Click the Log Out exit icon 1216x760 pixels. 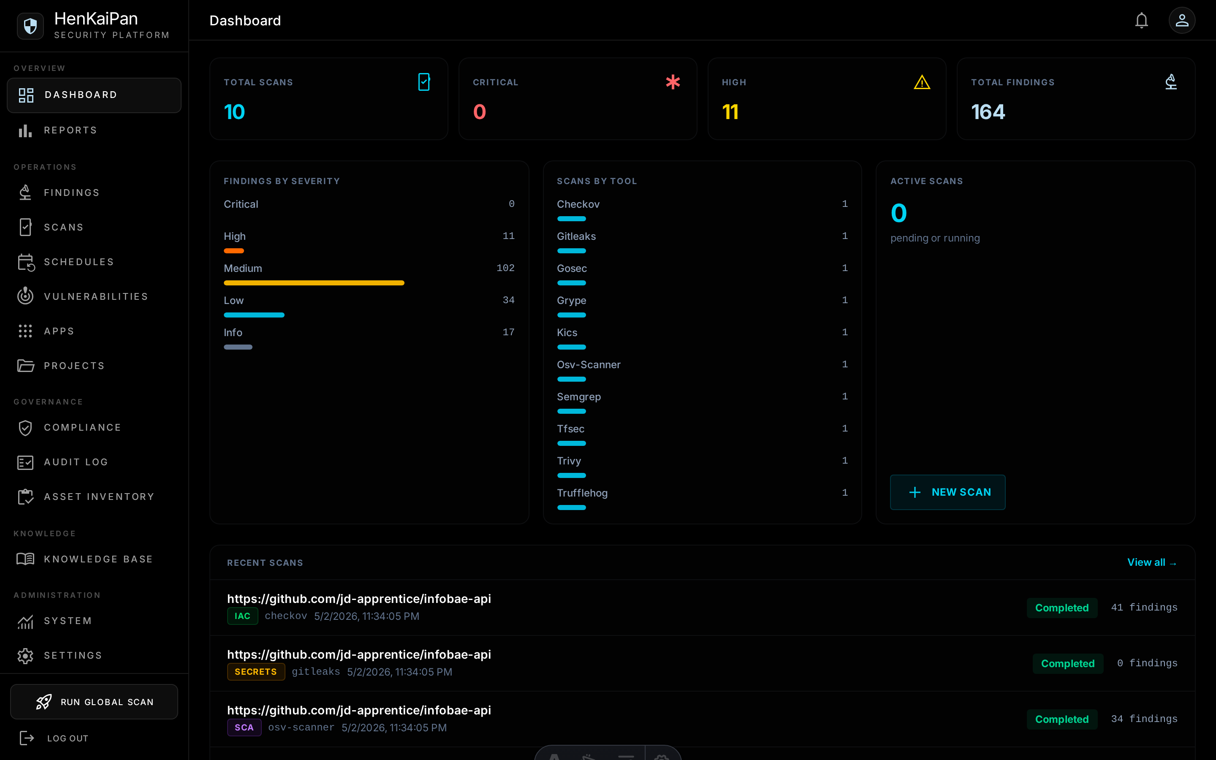(27, 738)
